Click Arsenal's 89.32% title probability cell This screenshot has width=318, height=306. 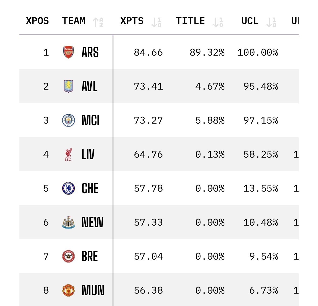(x=207, y=52)
